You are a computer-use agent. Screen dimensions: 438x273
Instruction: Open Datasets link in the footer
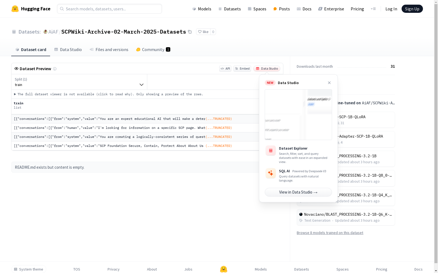click(x=302, y=269)
